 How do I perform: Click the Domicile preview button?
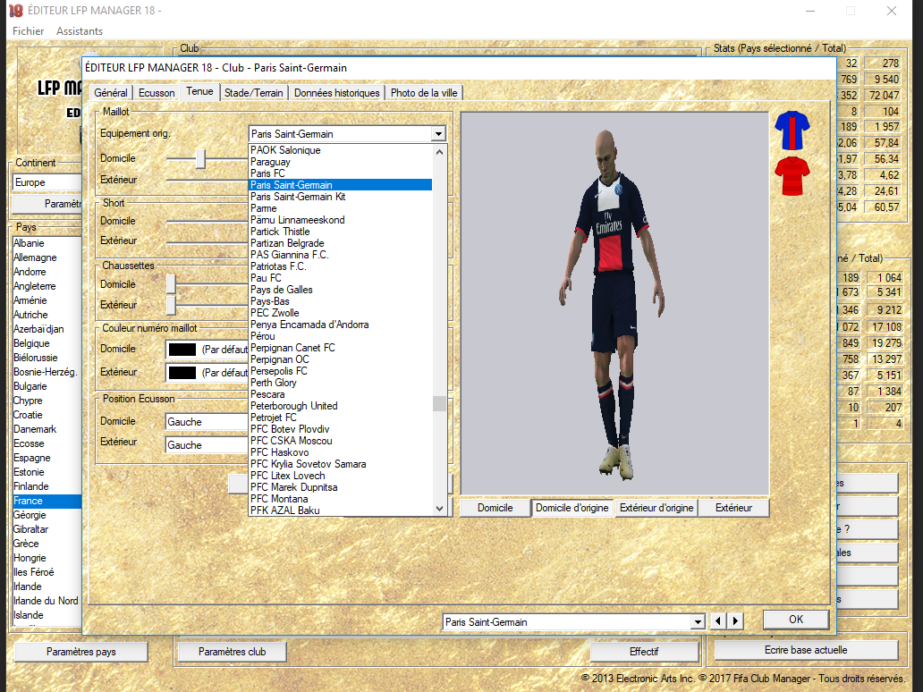coord(495,508)
